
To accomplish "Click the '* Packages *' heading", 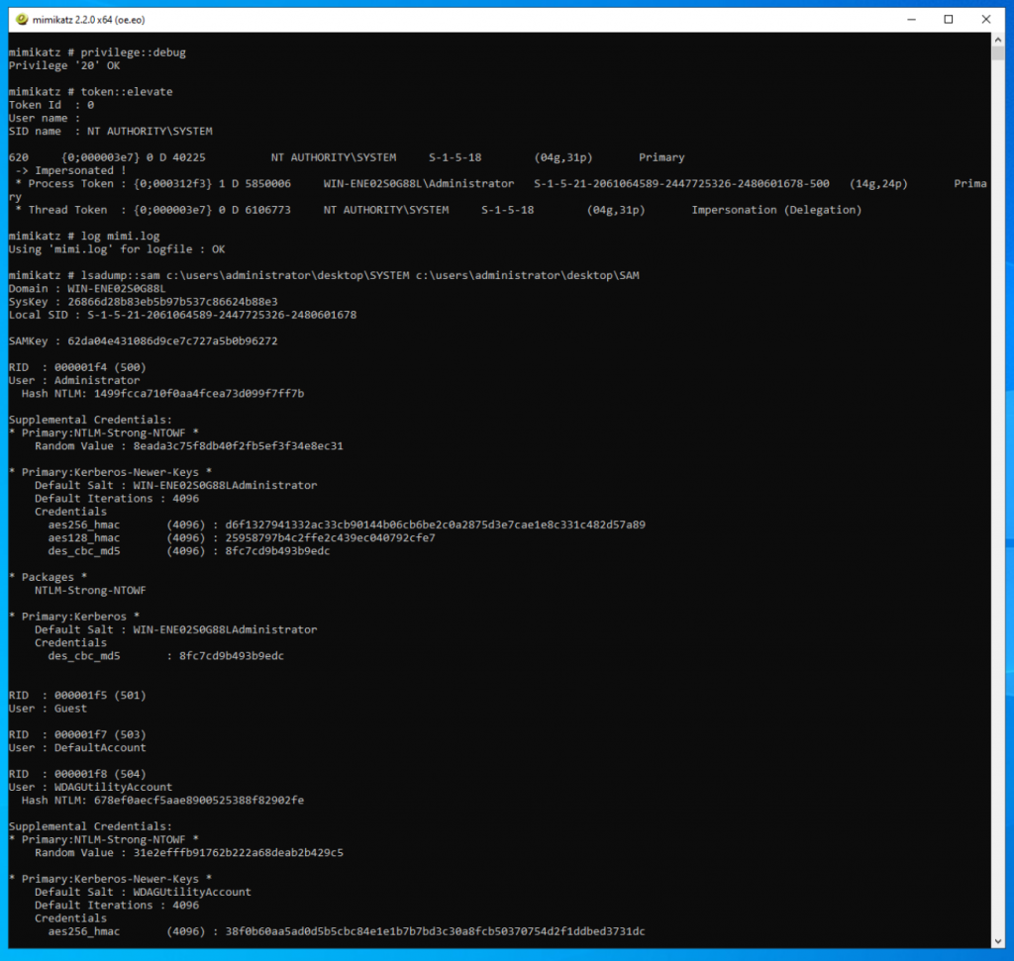I will pos(48,577).
